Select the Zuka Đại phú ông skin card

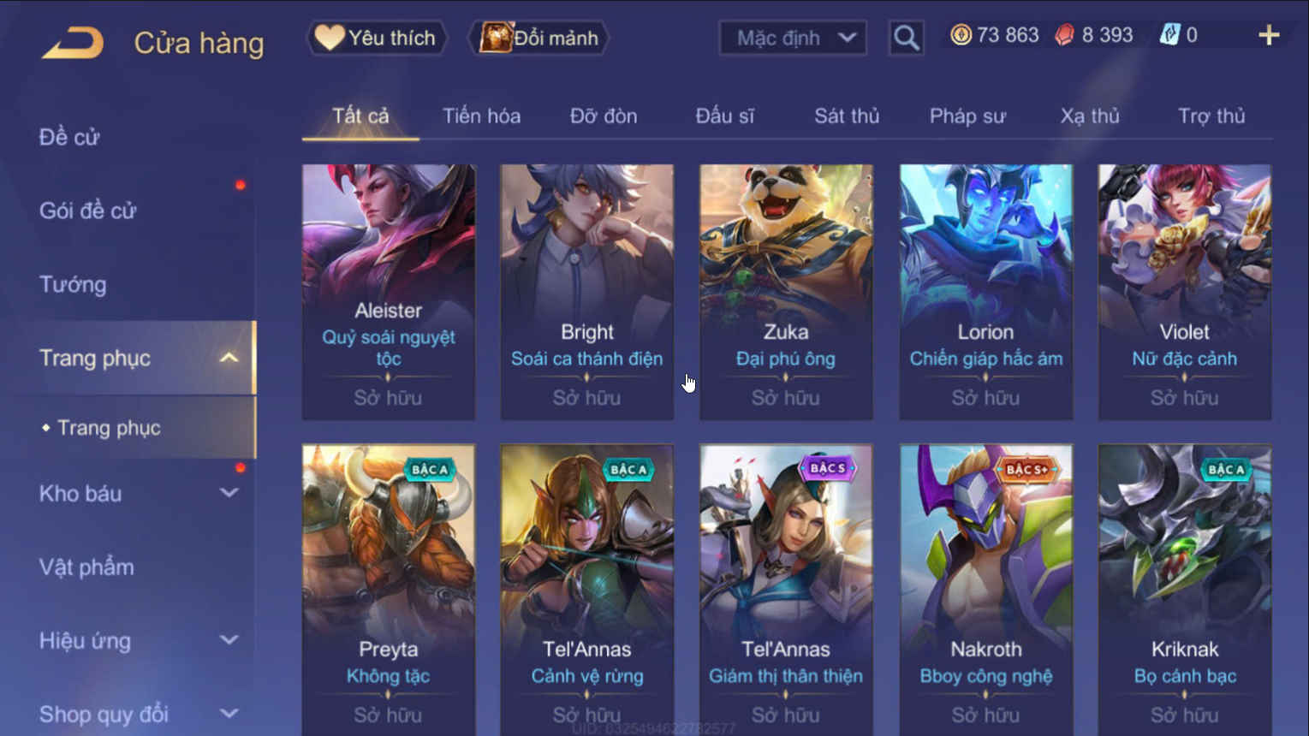(786, 292)
